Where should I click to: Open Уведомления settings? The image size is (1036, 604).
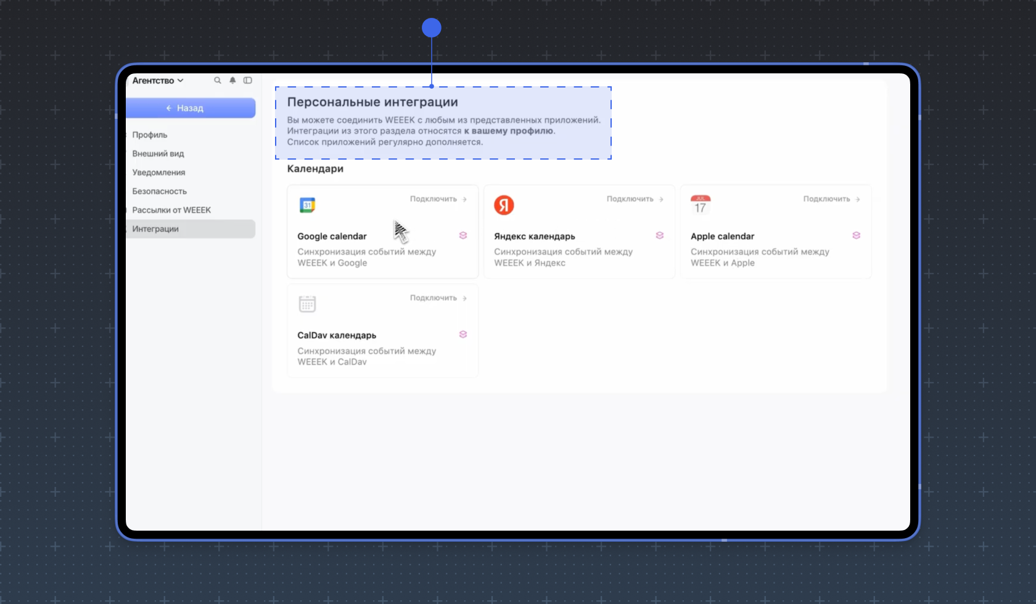(x=158, y=173)
